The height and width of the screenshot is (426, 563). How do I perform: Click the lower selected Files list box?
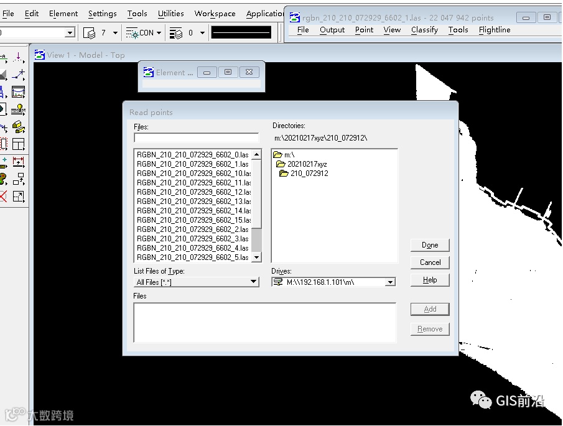pos(264,323)
